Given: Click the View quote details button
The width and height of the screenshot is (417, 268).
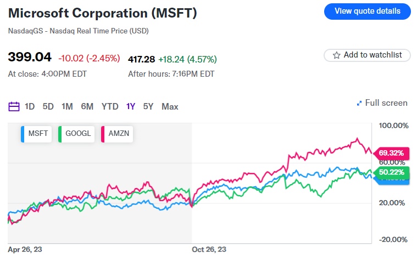Looking at the screenshot, I should tap(368, 11).
